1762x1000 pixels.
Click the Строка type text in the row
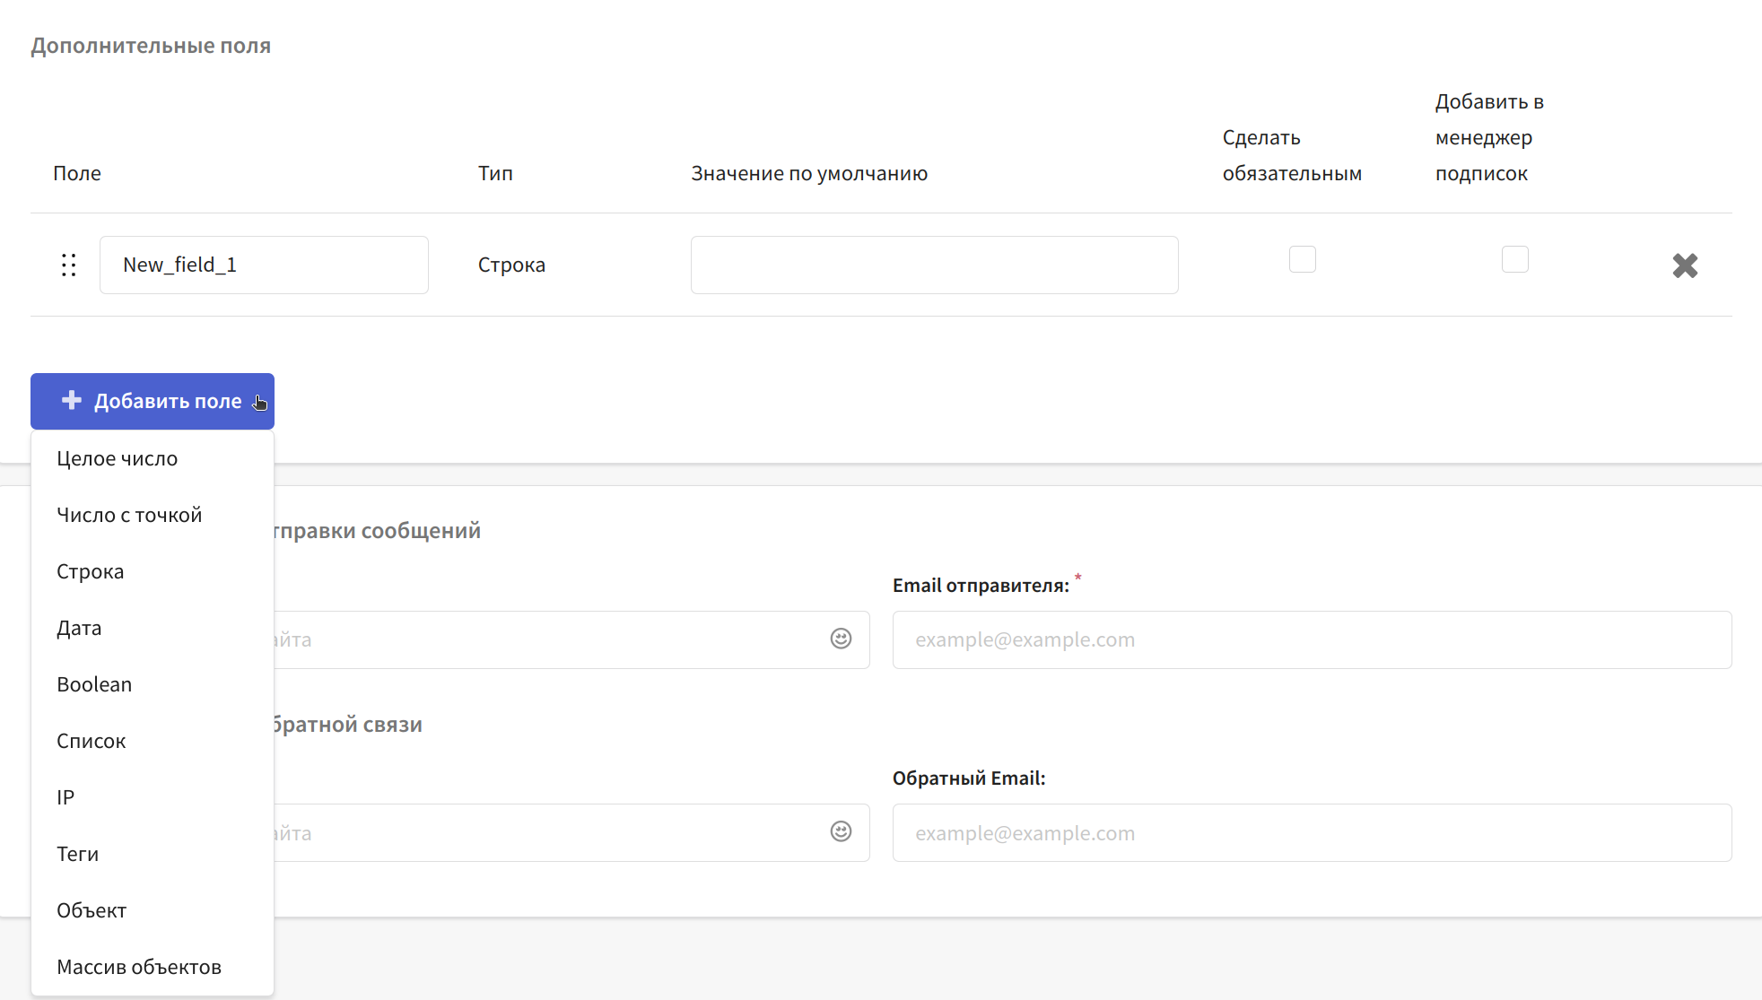511,265
